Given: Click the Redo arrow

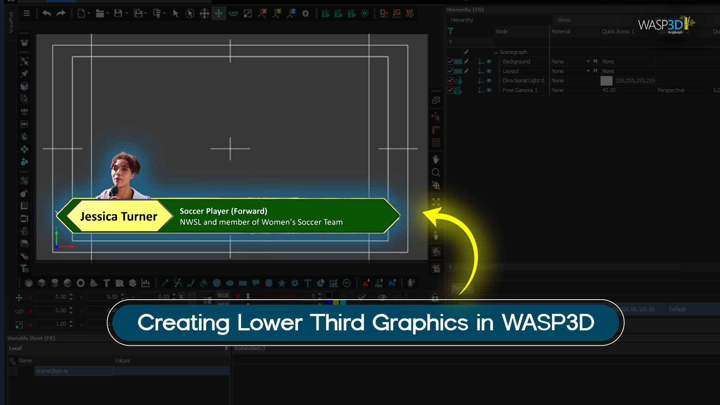Looking at the screenshot, I should click(60, 13).
